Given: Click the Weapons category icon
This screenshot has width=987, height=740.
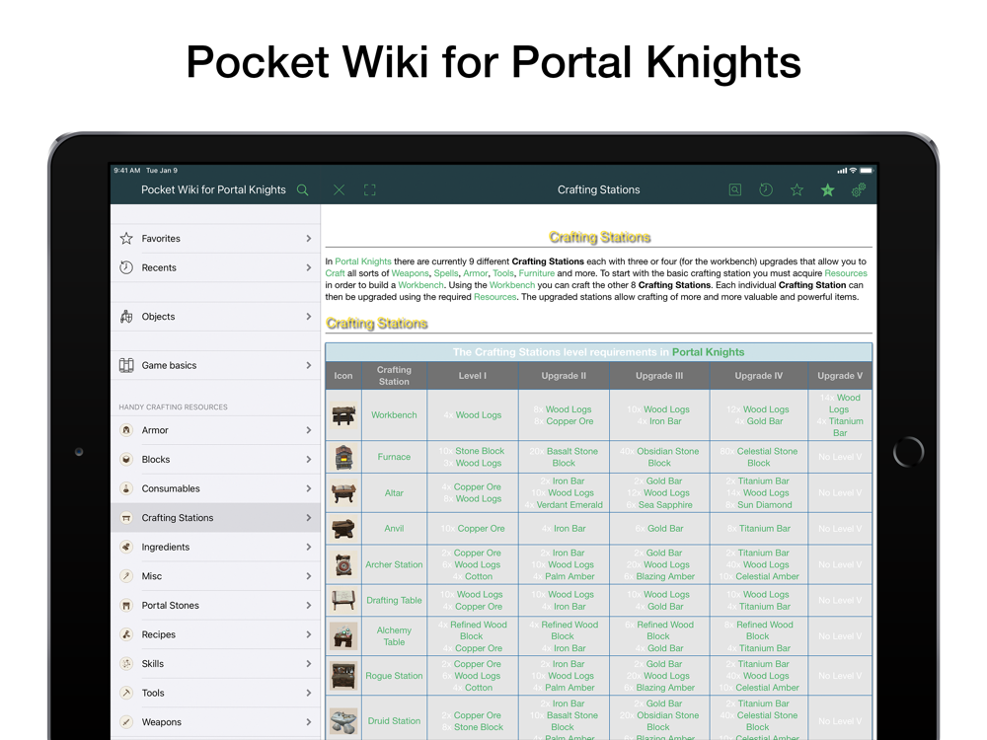Looking at the screenshot, I should coord(126,722).
